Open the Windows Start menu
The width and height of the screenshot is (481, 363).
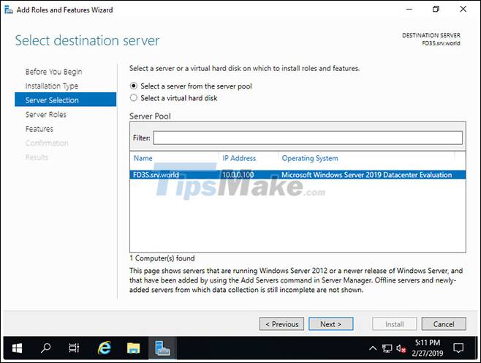coord(17,348)
